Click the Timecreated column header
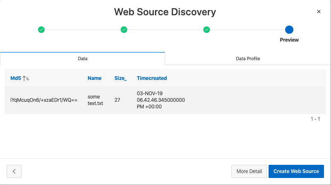Image resolution: width=331 pixels, height=185 pixels. point(152,78)
